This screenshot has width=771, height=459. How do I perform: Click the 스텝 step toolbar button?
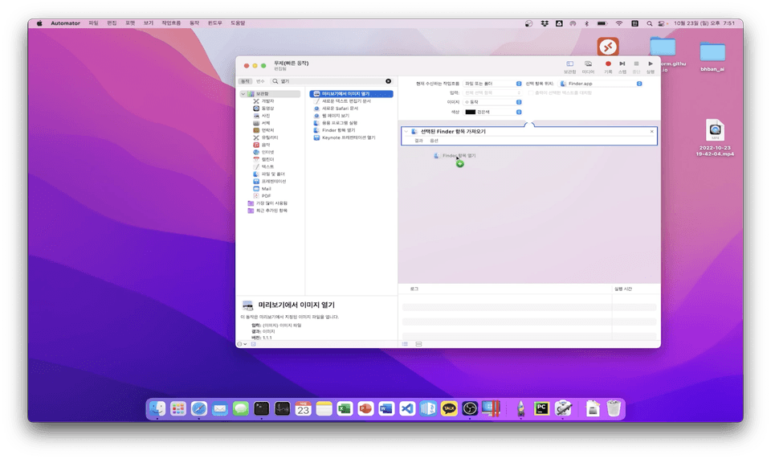coord(622,67)
